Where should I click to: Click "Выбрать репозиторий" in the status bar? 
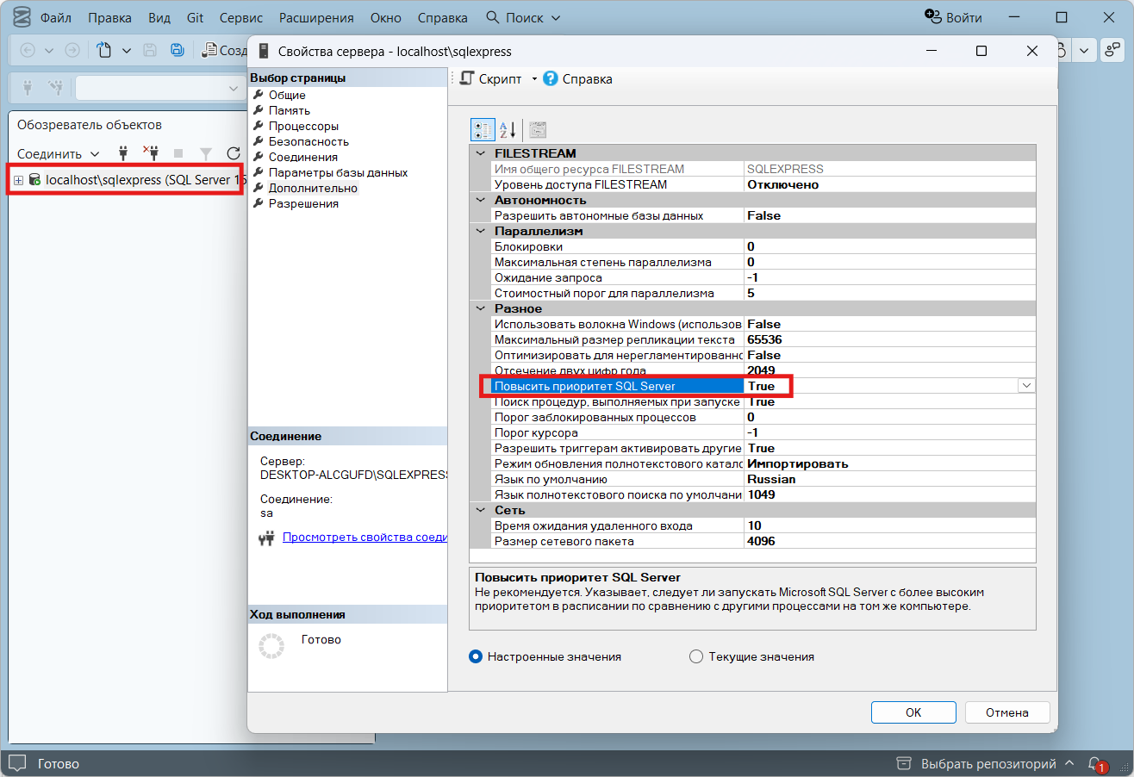click(988, 763)
